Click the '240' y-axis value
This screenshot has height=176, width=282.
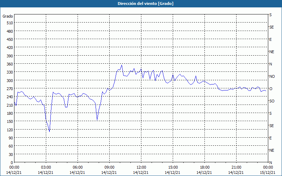pos(10,97)
